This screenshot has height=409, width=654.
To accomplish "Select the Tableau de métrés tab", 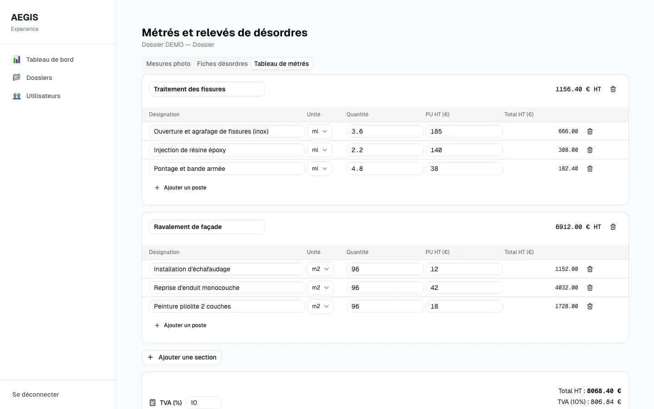I will pos(282,64).
